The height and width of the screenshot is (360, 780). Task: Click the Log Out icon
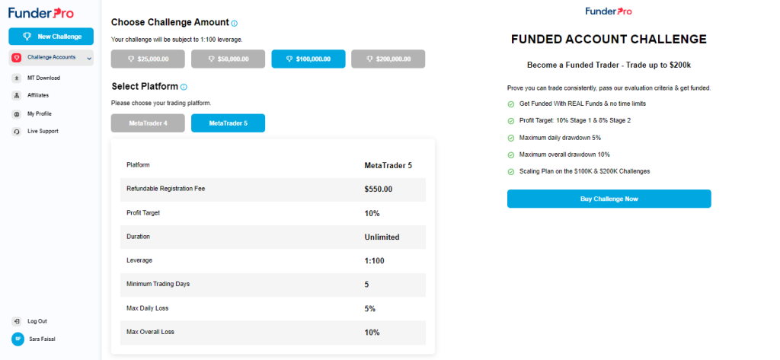tap(17, 321)
